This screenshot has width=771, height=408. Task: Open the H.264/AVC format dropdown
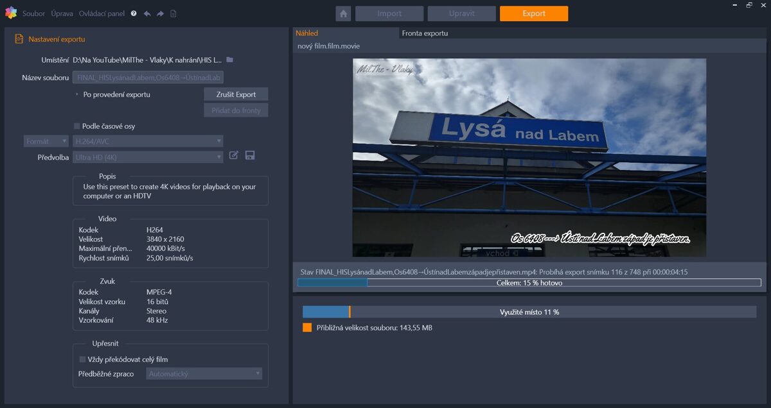point(148,141)
